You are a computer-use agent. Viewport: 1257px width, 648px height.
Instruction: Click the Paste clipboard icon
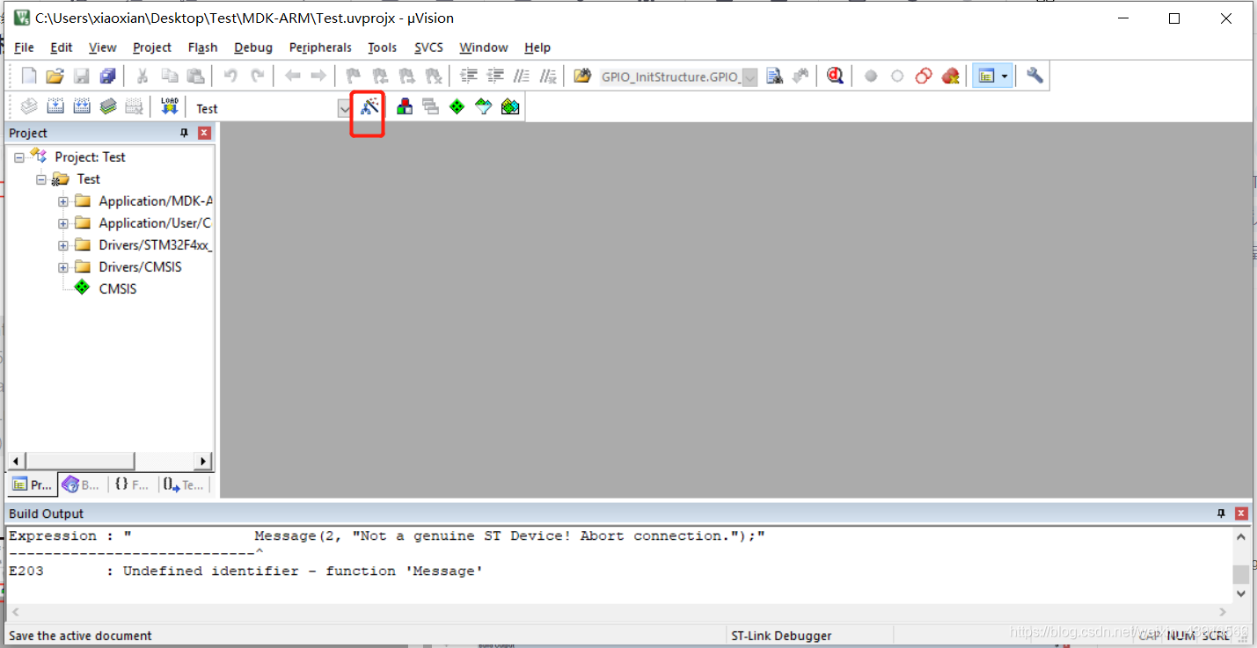195,76
